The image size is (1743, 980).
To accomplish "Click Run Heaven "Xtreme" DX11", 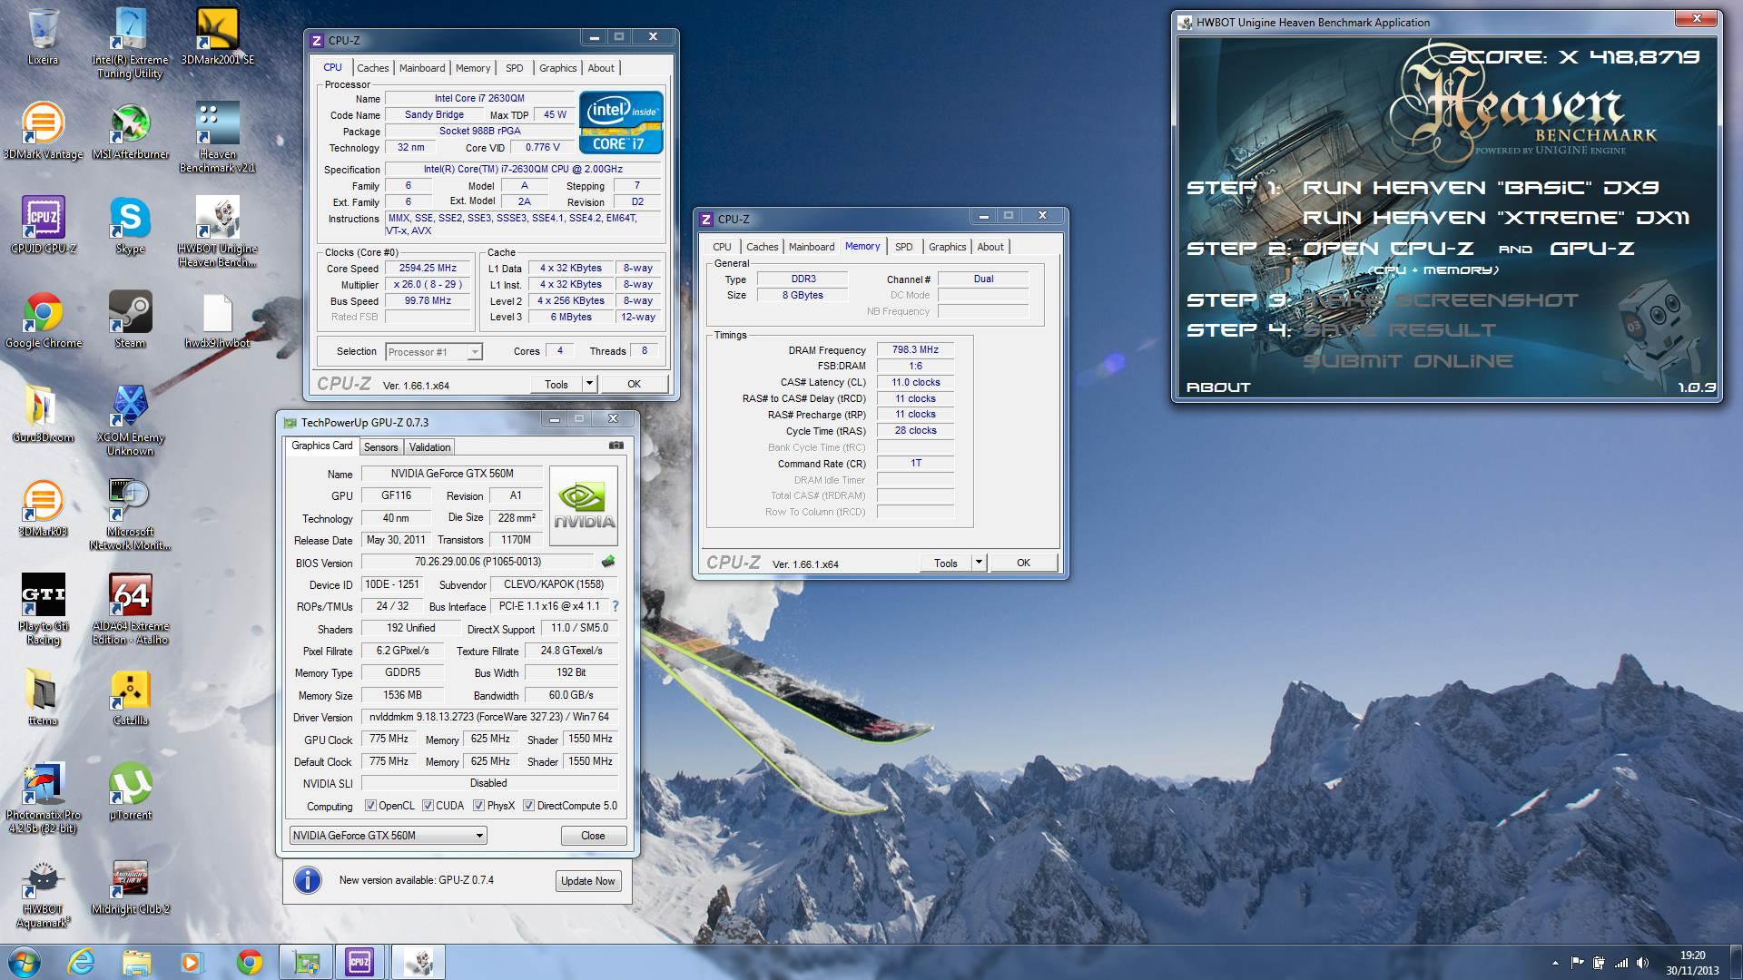I will tap(1496, 218).
